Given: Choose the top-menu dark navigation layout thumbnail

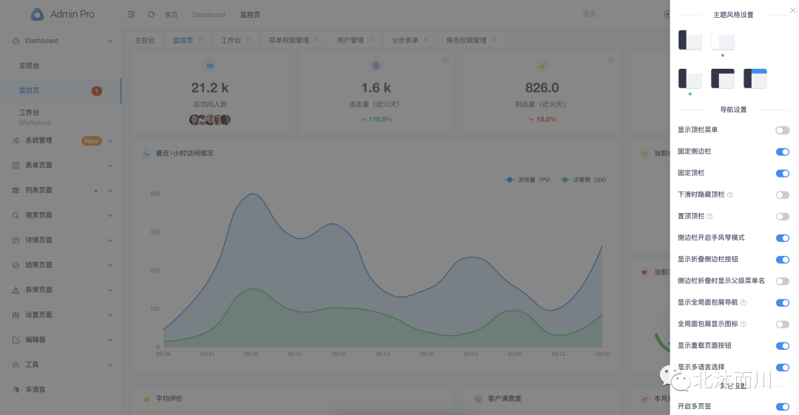Looking at the screenshot, I should (x=723, y=78).
